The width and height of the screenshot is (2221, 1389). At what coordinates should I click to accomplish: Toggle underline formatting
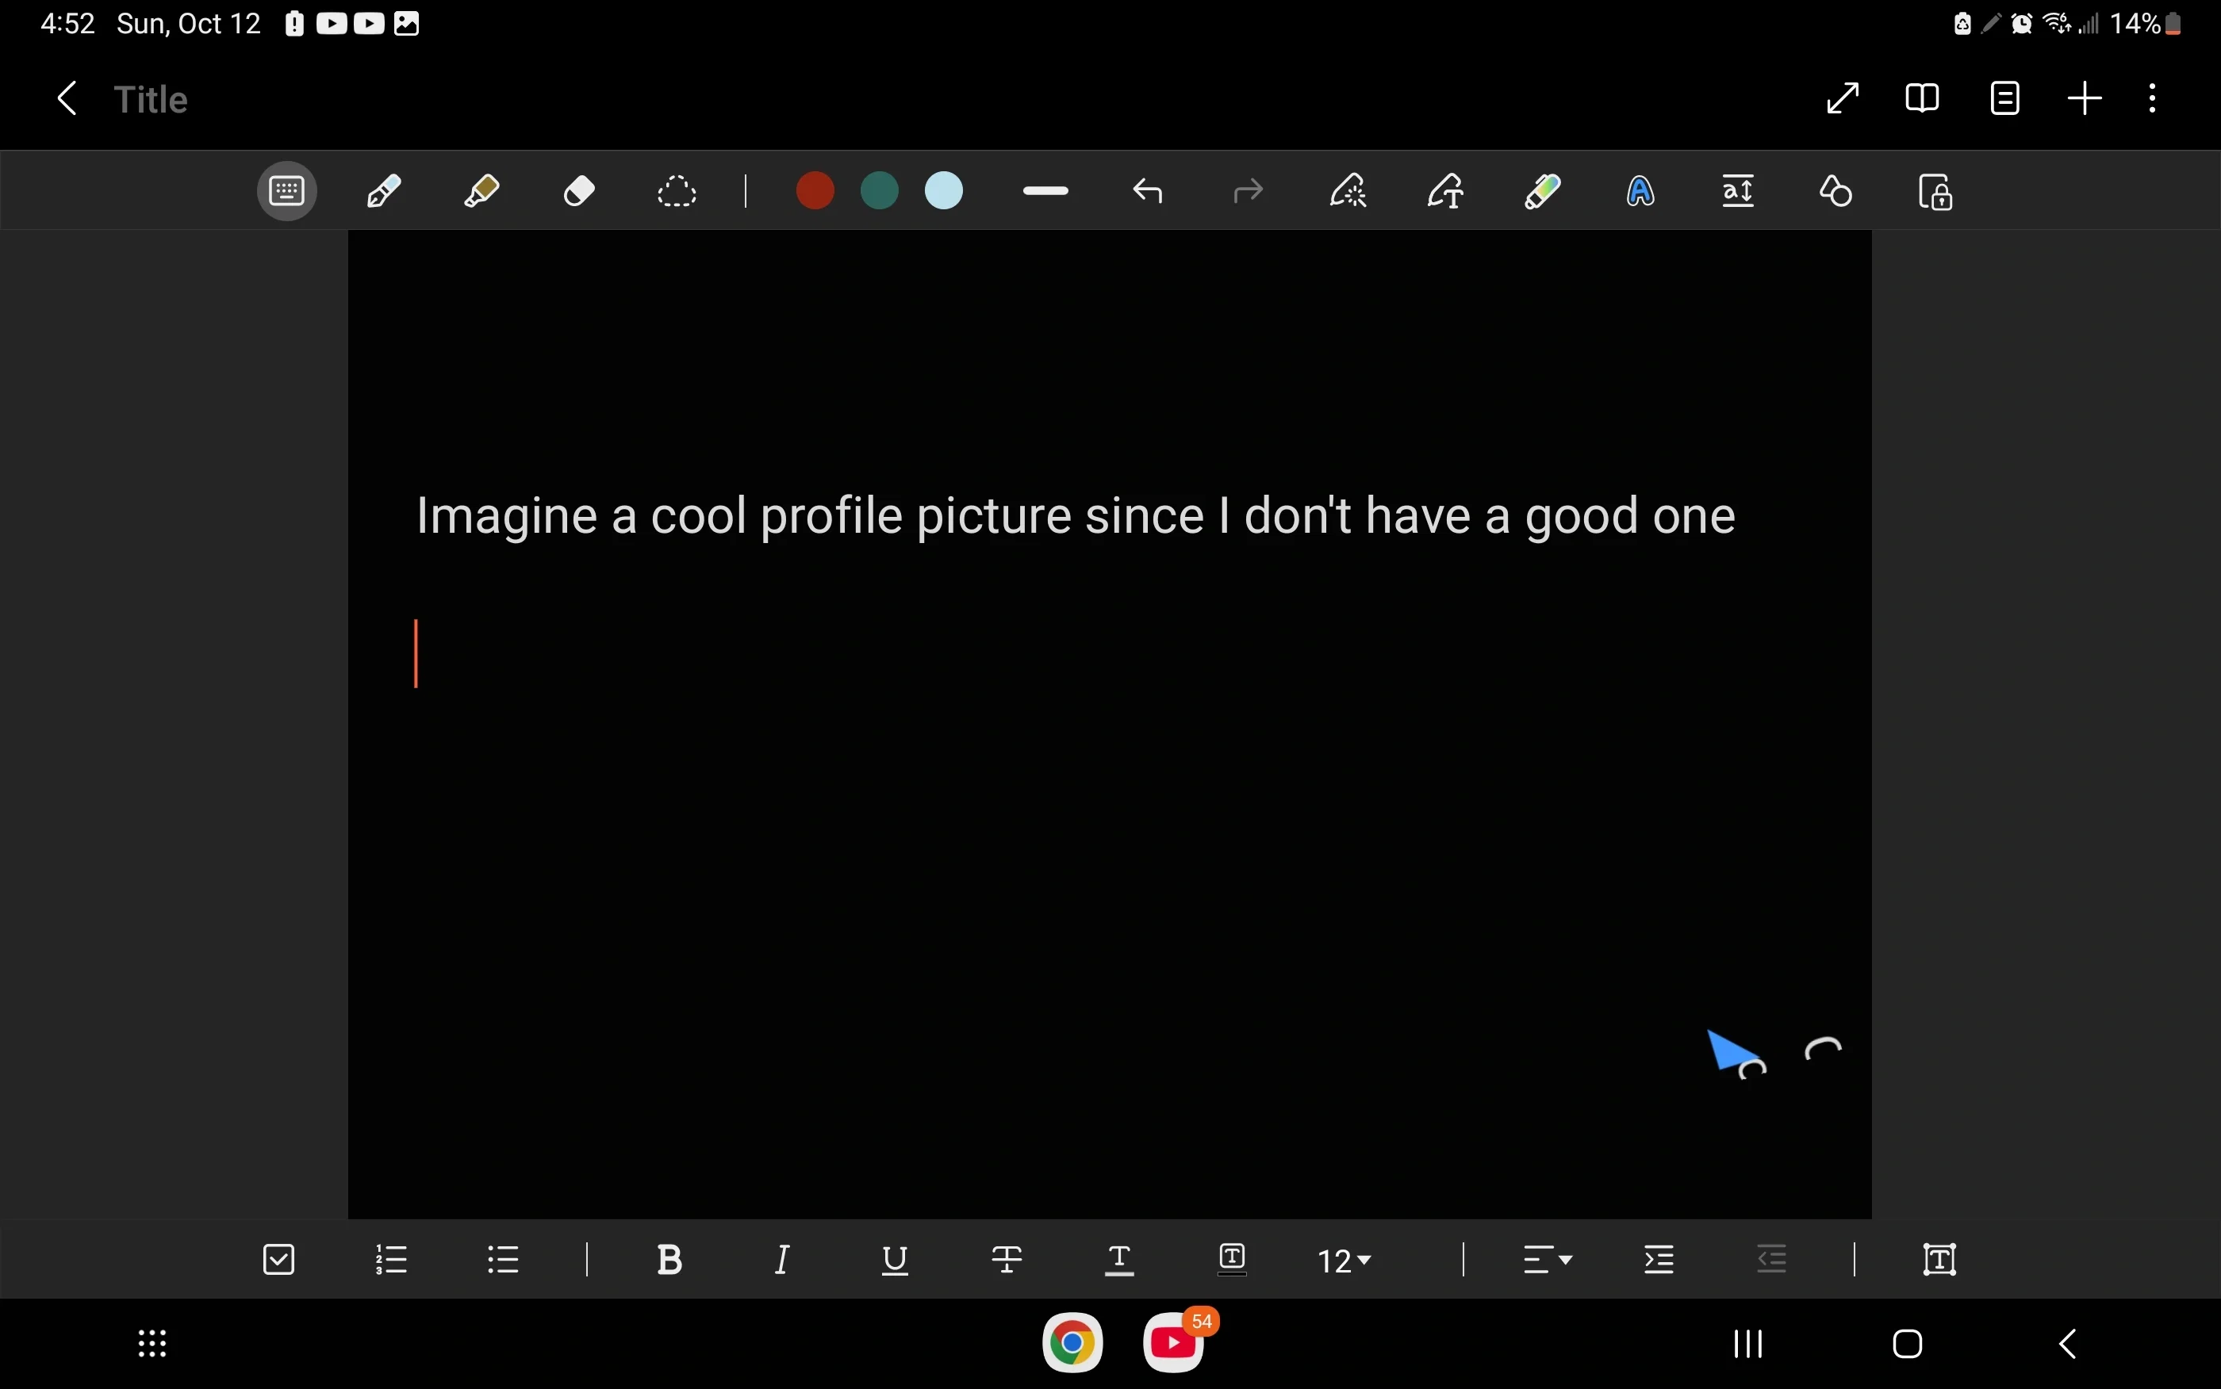(895, 1261)
